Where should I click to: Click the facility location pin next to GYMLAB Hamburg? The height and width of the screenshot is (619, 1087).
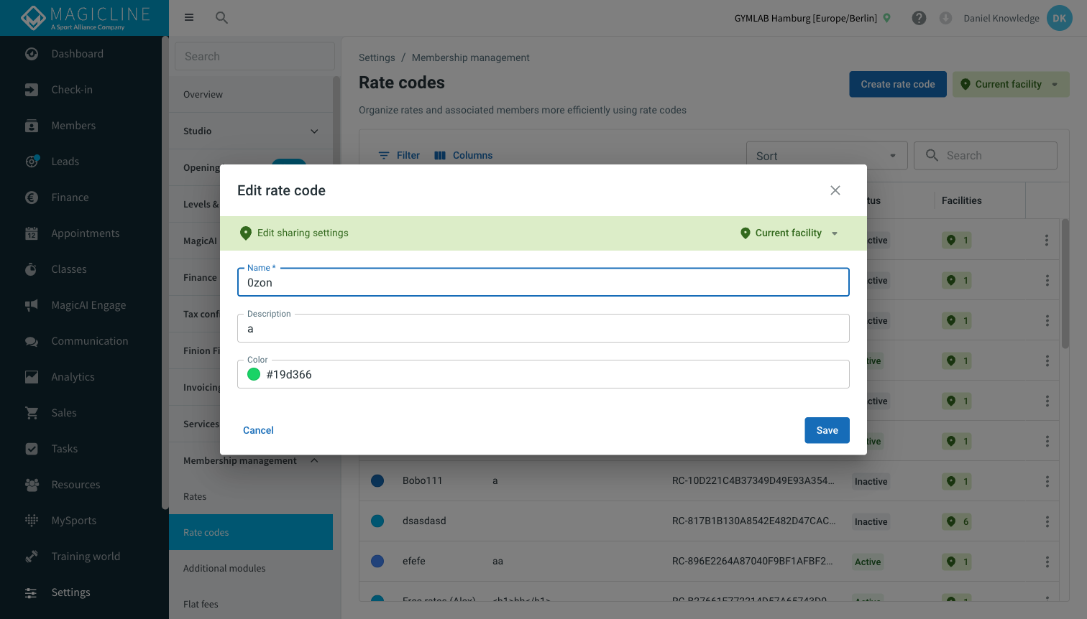pos(887,18)
